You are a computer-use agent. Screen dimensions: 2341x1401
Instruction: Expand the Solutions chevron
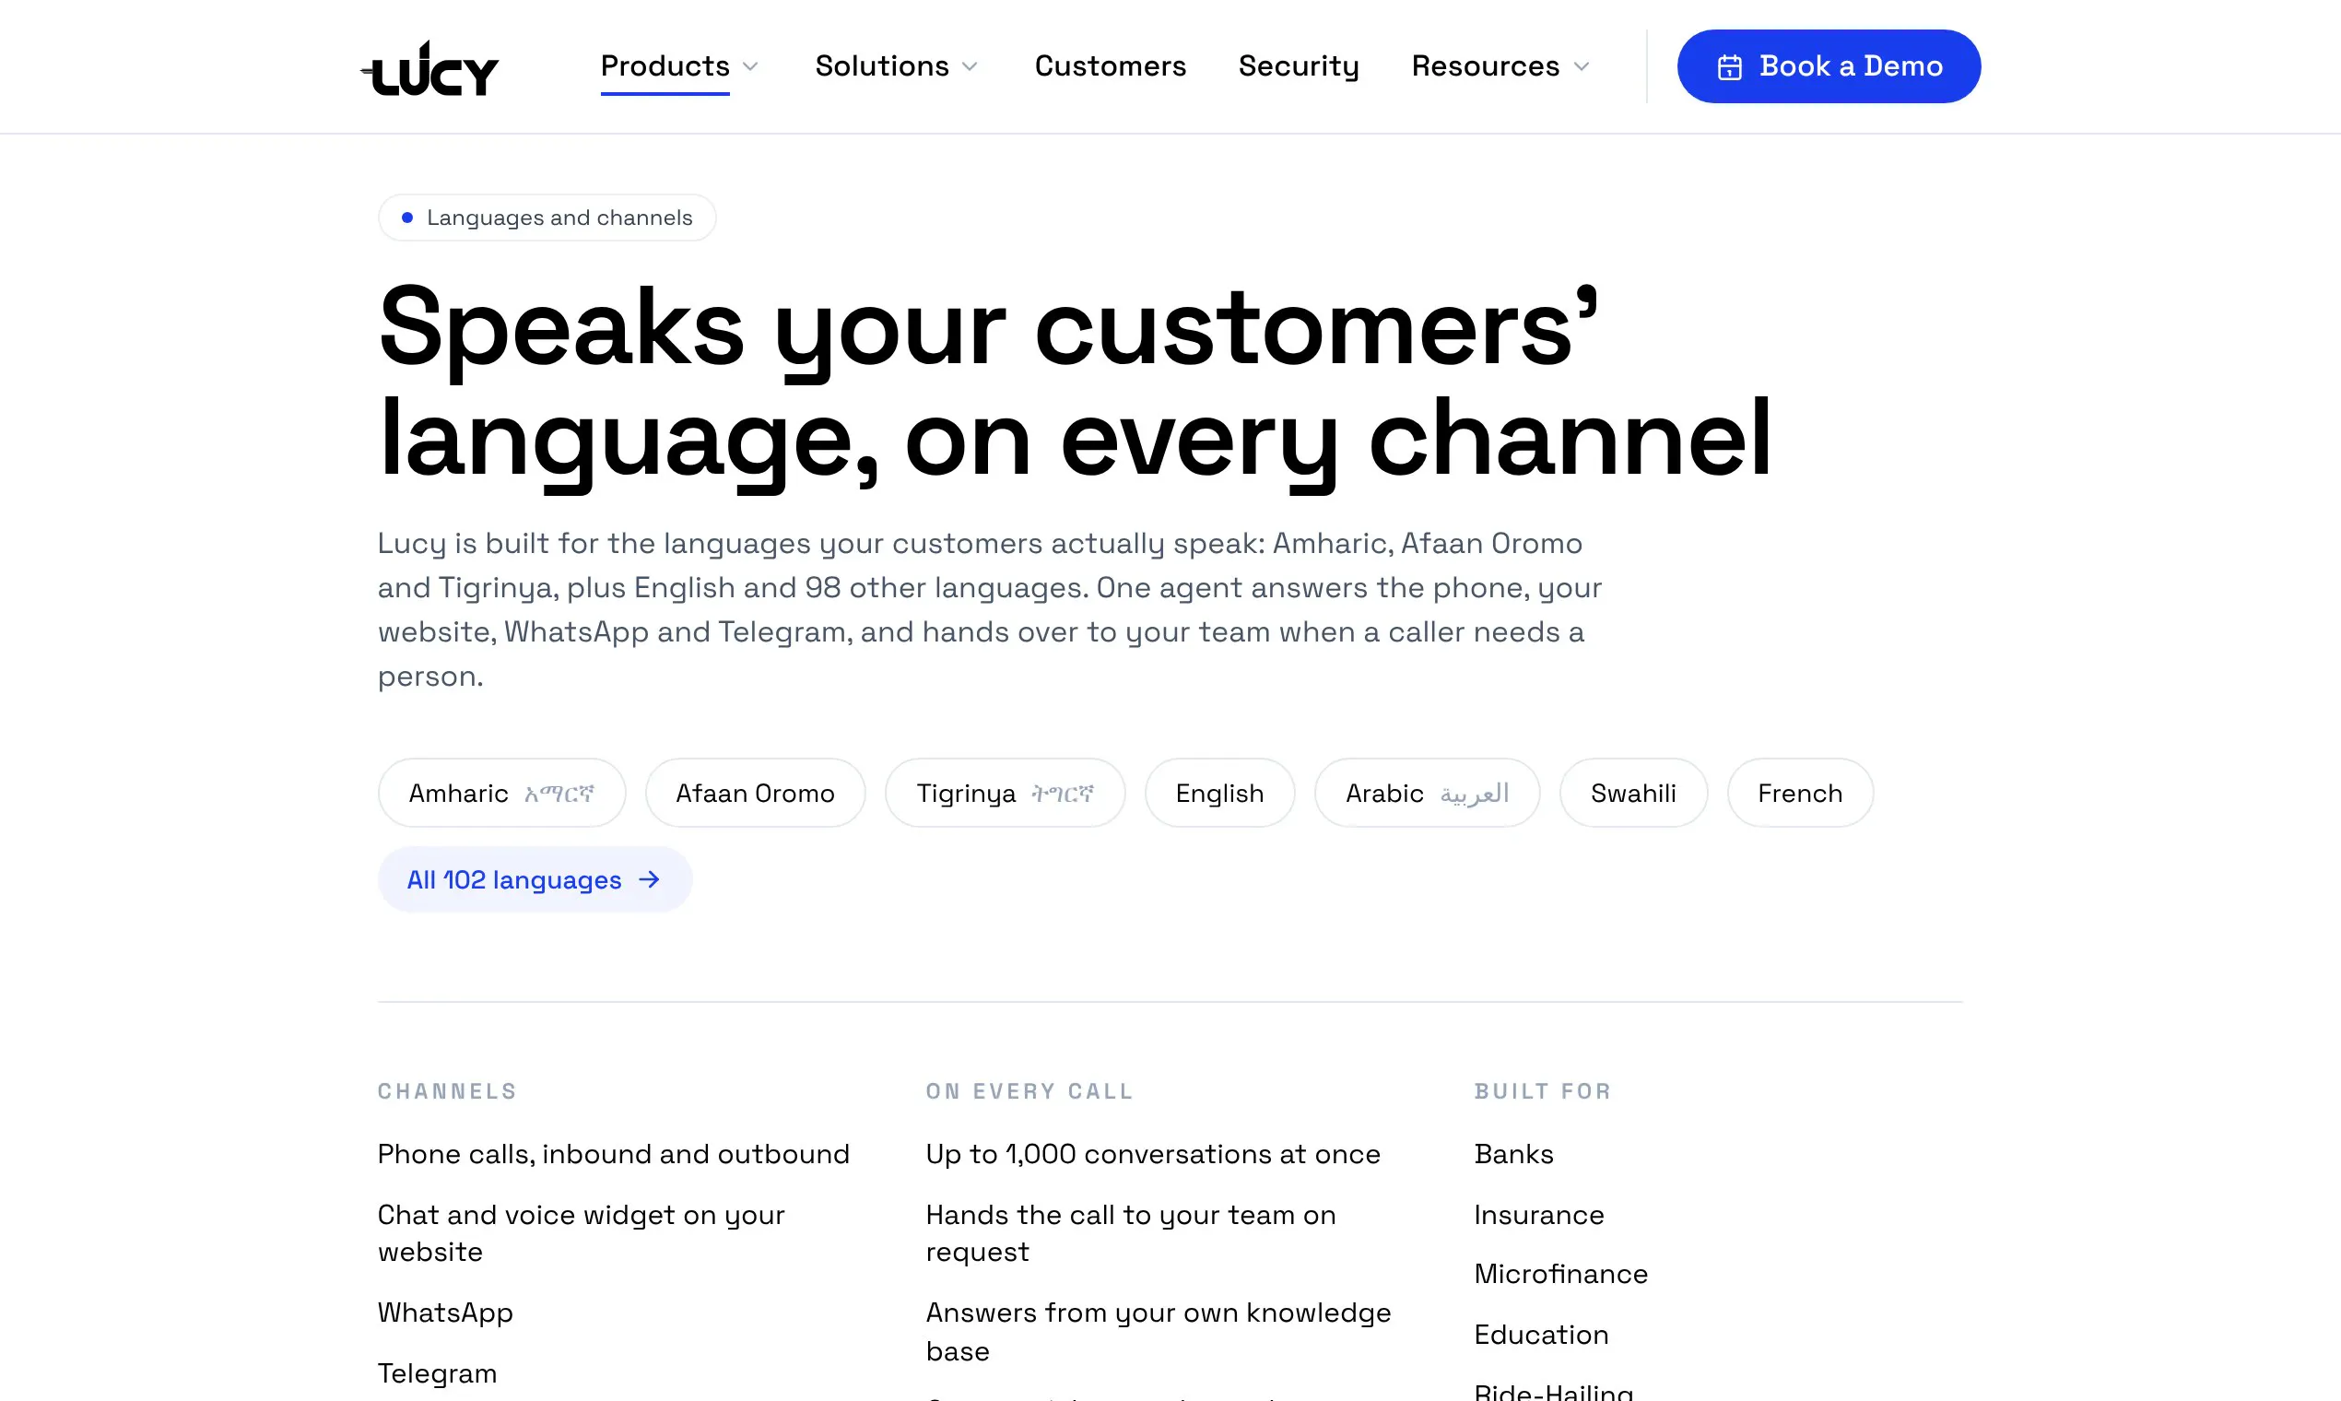tap(970, 67)
